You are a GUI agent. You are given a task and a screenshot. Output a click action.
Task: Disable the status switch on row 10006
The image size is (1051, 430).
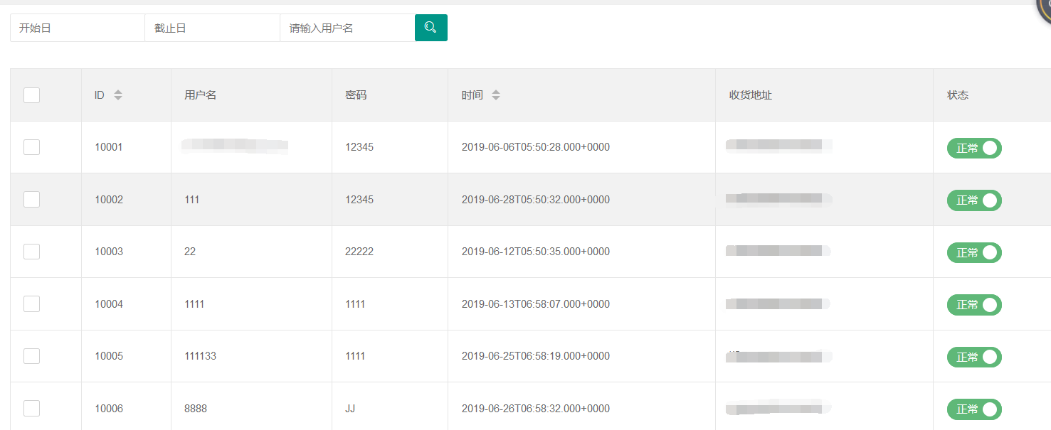(973, 409)
